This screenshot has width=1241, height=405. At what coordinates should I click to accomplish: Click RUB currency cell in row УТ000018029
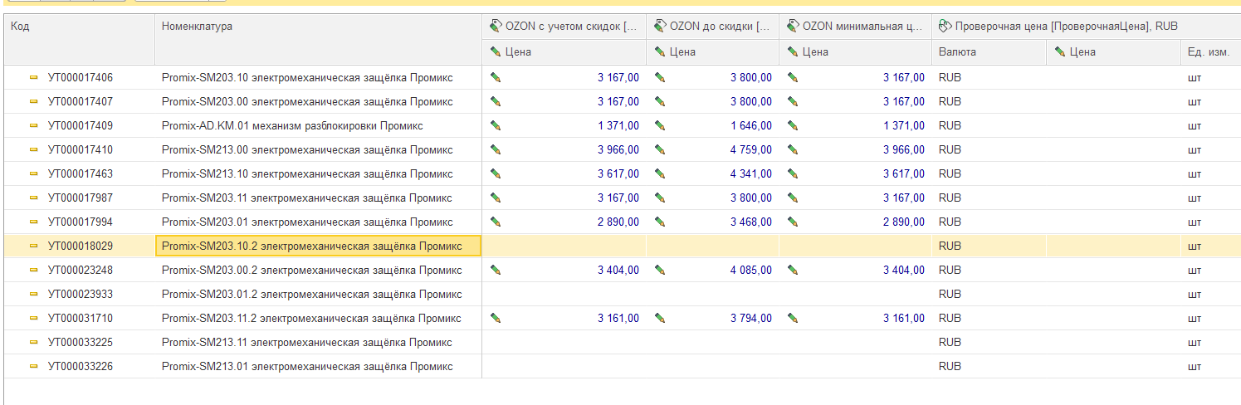(x=989, y=246)
